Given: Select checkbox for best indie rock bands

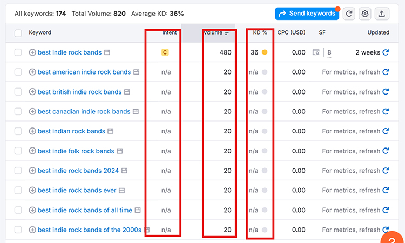Looking at the screenshot, I should pyautogui.click(x=18, y=52).
